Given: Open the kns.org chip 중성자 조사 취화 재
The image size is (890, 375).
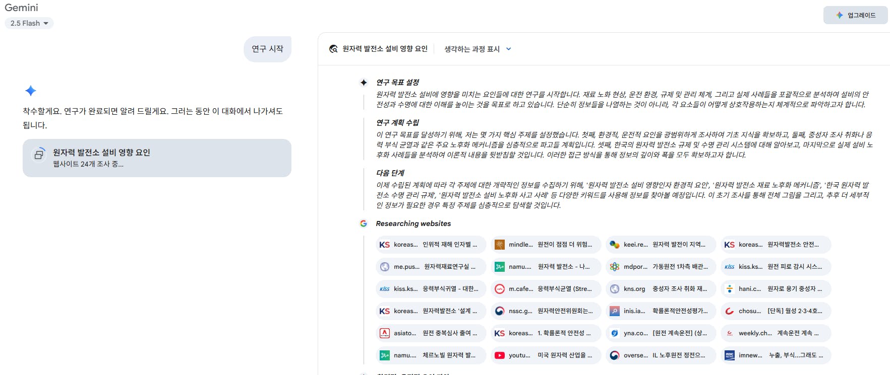Looking at the screenshot, I should 661,289.
